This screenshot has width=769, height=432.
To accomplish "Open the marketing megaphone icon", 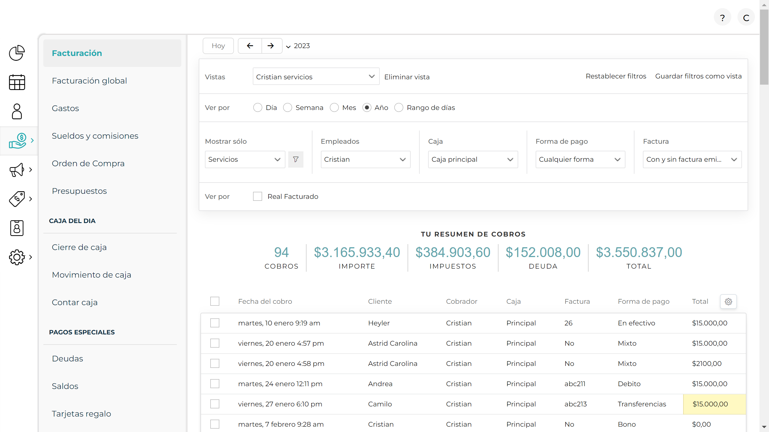I will coord(17,170).
